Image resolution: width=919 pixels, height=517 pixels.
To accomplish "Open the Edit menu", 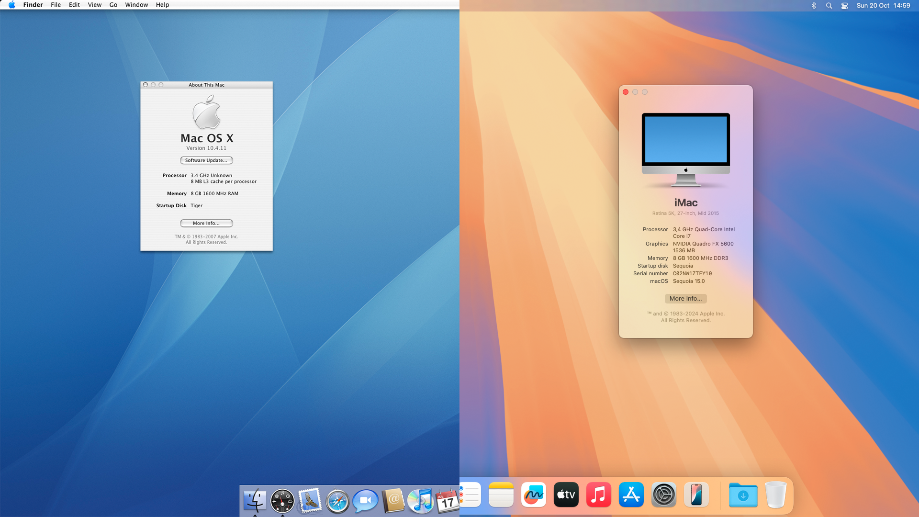I will point(74,5).
